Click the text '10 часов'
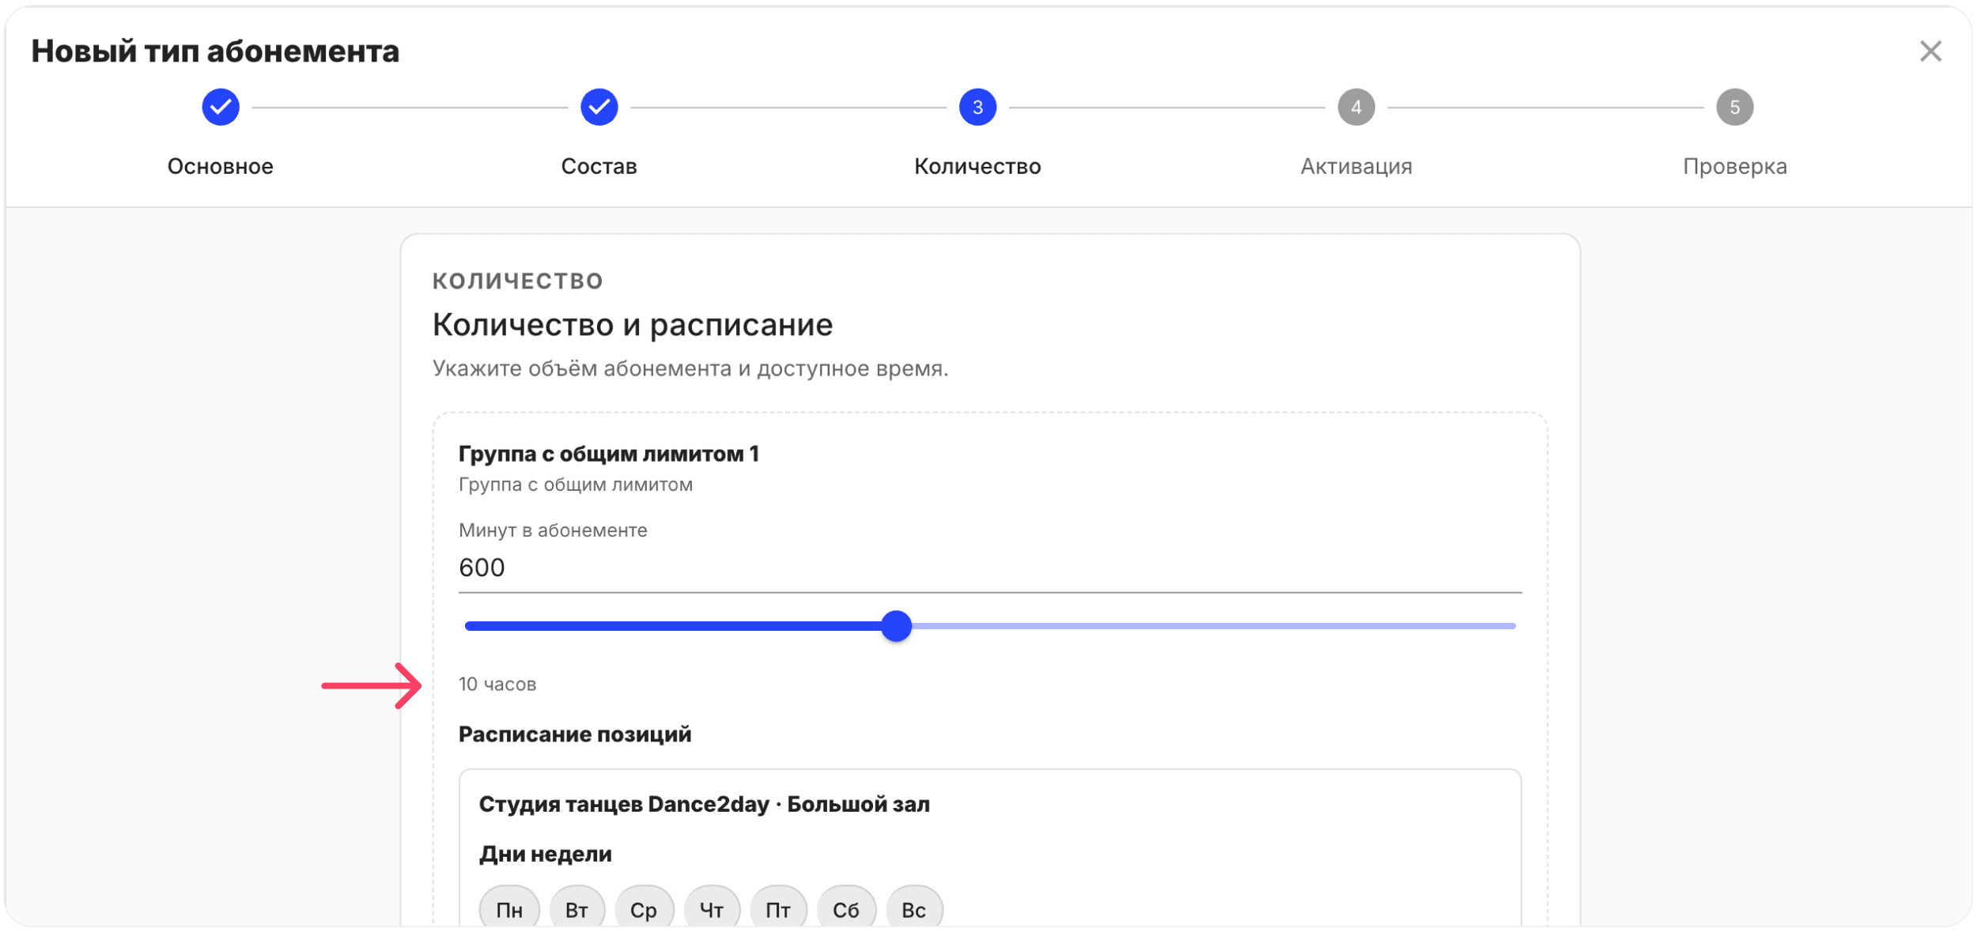 point(497,684)
